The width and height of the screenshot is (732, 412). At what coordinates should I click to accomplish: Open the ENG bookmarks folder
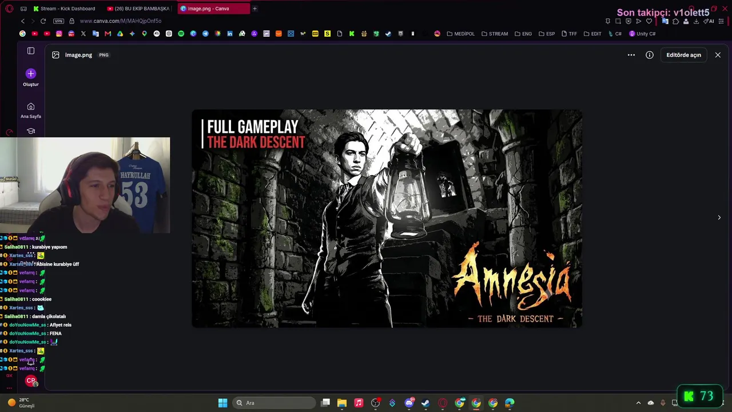(523, 34)
